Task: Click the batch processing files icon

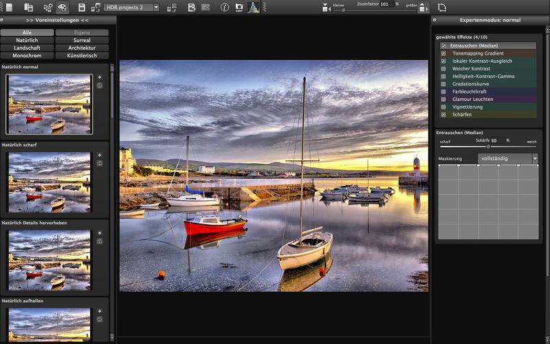Action: (x=28, y=8)
